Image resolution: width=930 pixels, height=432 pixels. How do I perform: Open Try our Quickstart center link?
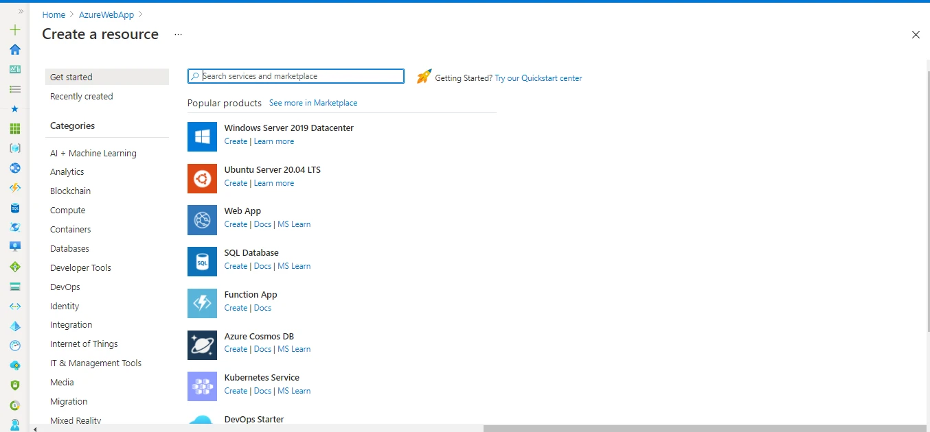coord(538,77)
